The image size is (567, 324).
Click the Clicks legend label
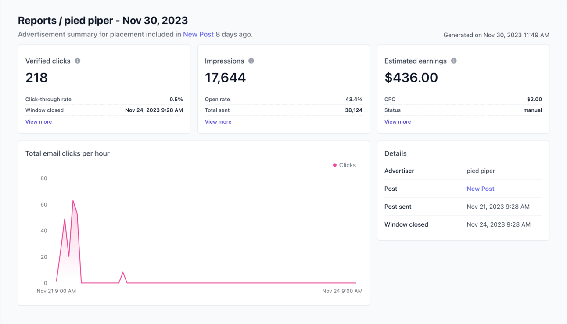[x=348, y=165]
